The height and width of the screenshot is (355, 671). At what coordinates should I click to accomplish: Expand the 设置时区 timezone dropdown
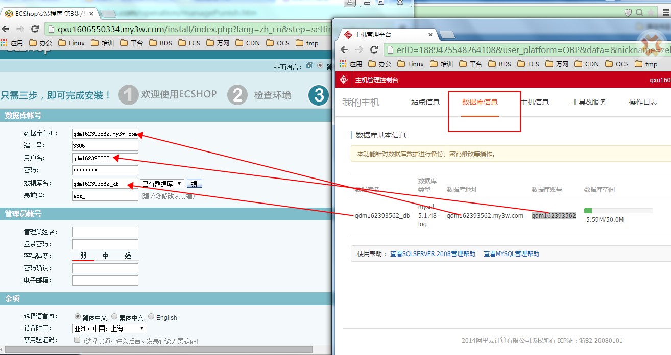[x=109, y=328]
